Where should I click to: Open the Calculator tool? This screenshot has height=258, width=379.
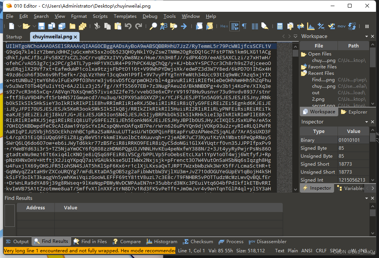(x=280, y=26)
